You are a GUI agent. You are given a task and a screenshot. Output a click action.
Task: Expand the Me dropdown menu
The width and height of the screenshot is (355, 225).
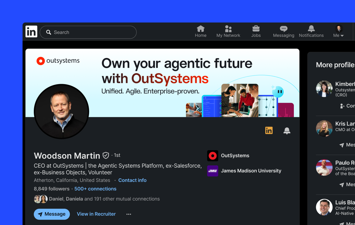[339, 31]
